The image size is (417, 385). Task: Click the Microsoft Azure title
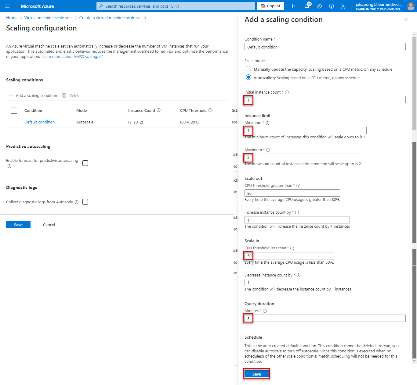[x=37, y=6]
